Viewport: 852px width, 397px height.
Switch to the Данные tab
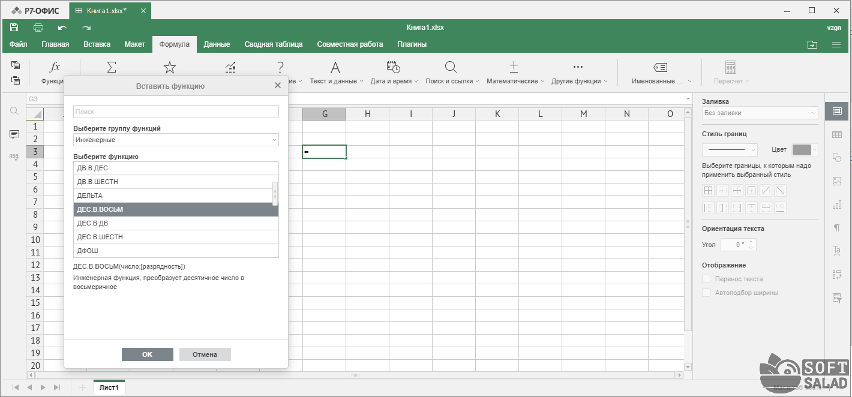[217, 44]
